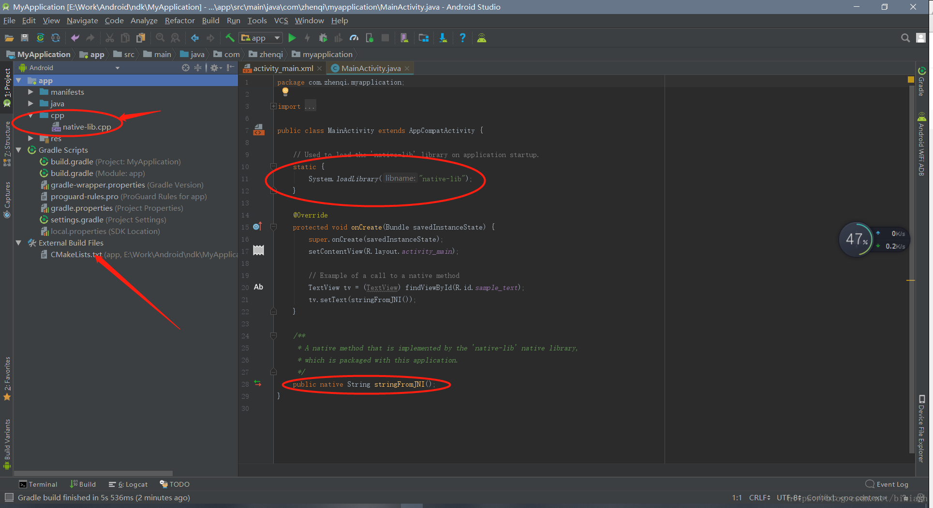The width and height of the screenshot is (933, 508).
Task: Toggle the Project tool window tab
Action: 7,87
